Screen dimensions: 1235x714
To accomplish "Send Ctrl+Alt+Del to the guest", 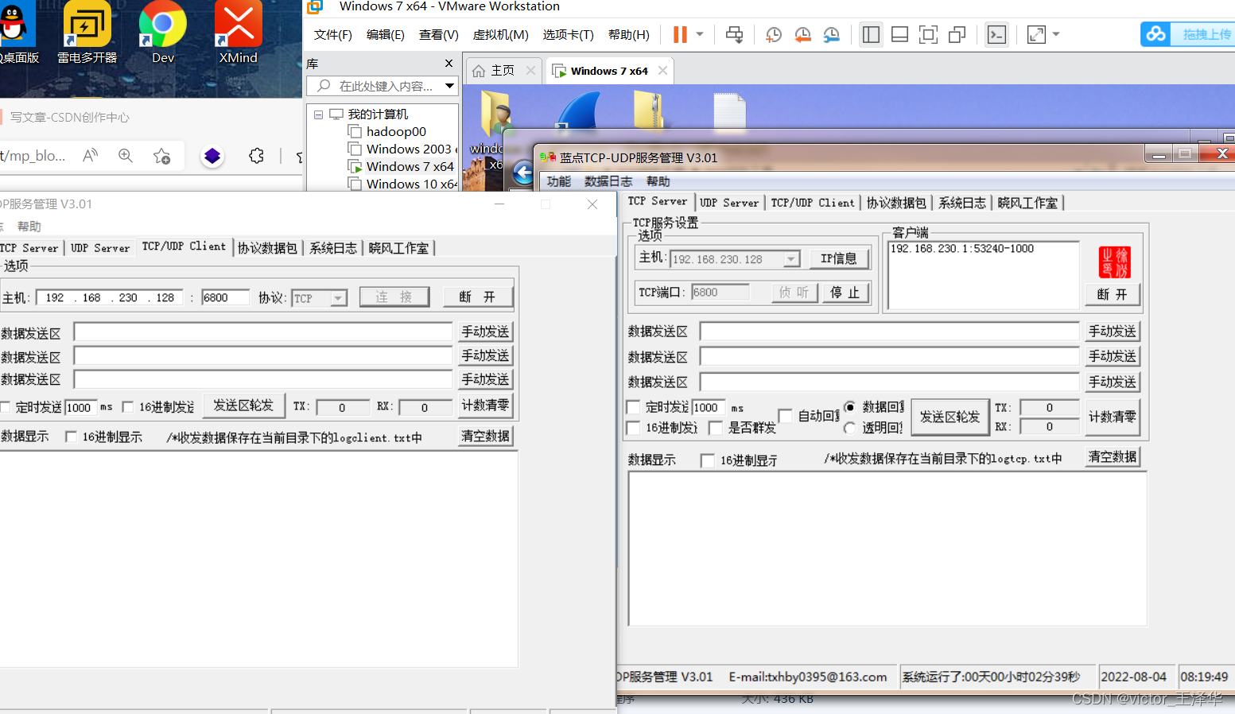I will (733, 34).
